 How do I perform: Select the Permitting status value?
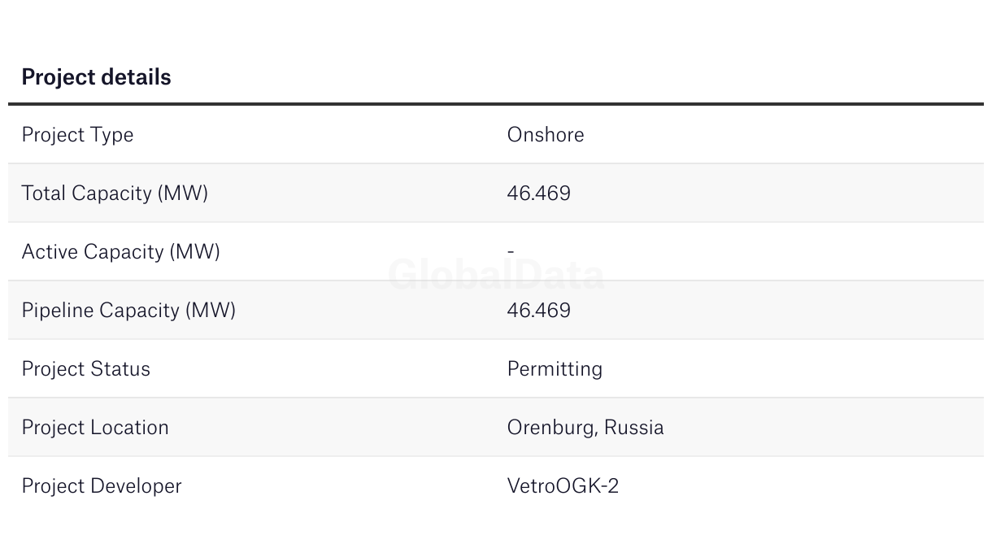pos(555,368)
